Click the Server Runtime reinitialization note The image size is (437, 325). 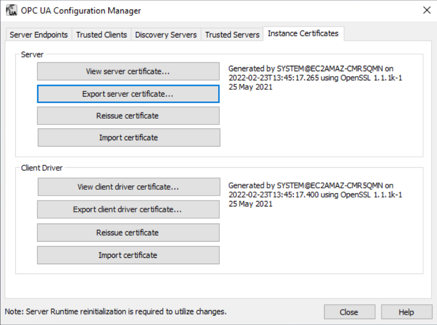[x=116, y=311]
